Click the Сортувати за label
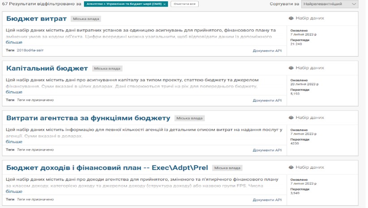Screen dimensions: 368x208 pos(284,4)
